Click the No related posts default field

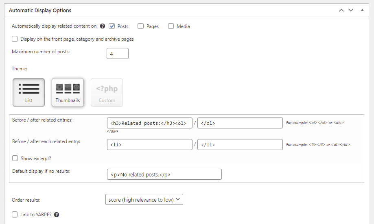164,174
